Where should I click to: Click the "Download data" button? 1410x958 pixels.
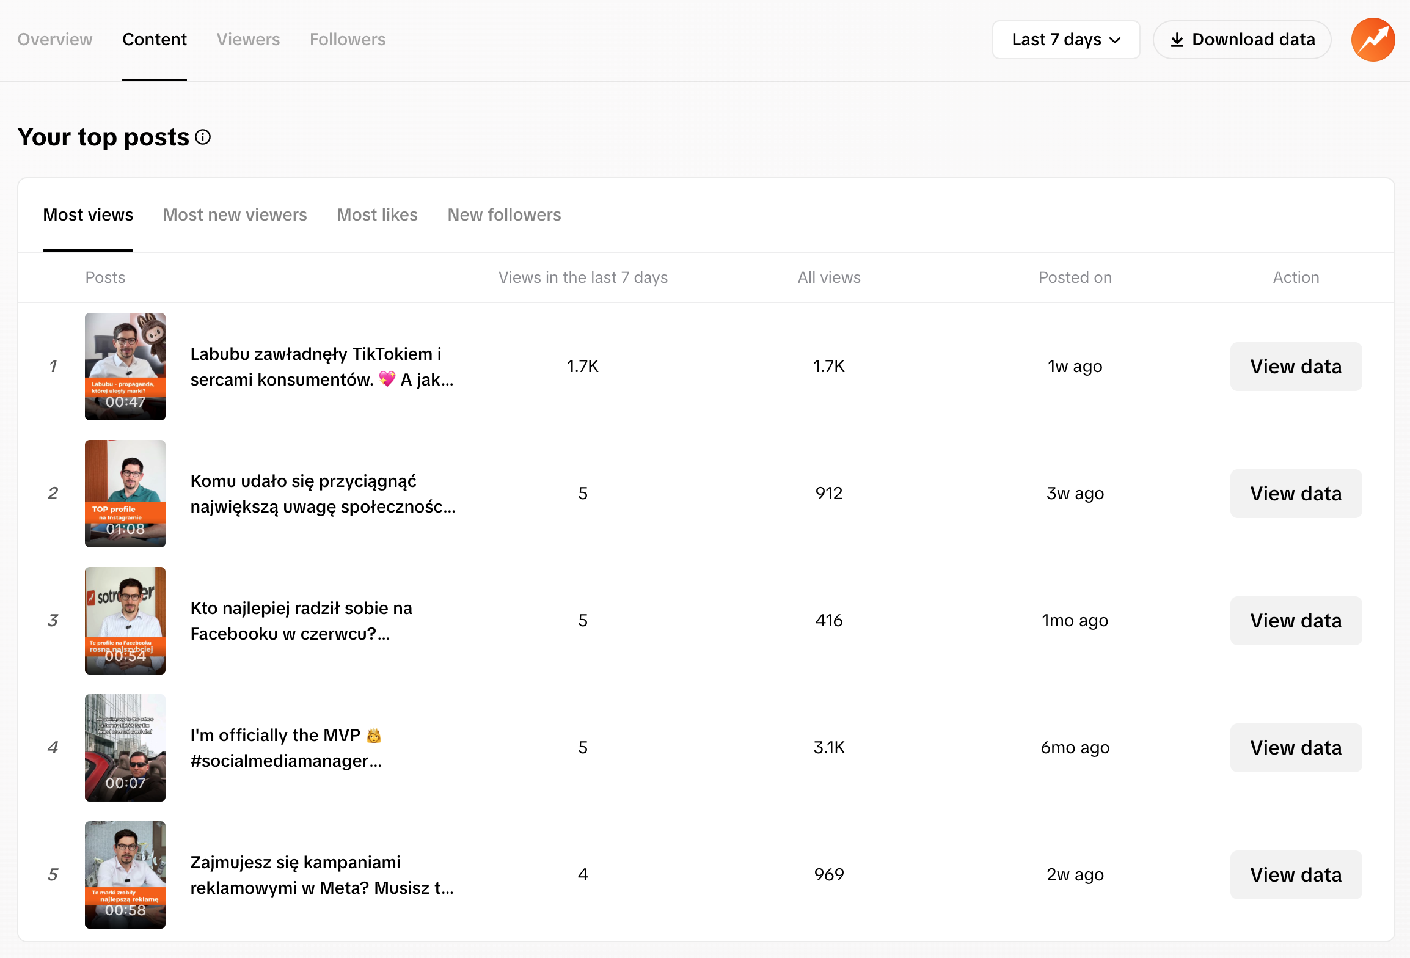(x=1241, y=39)
